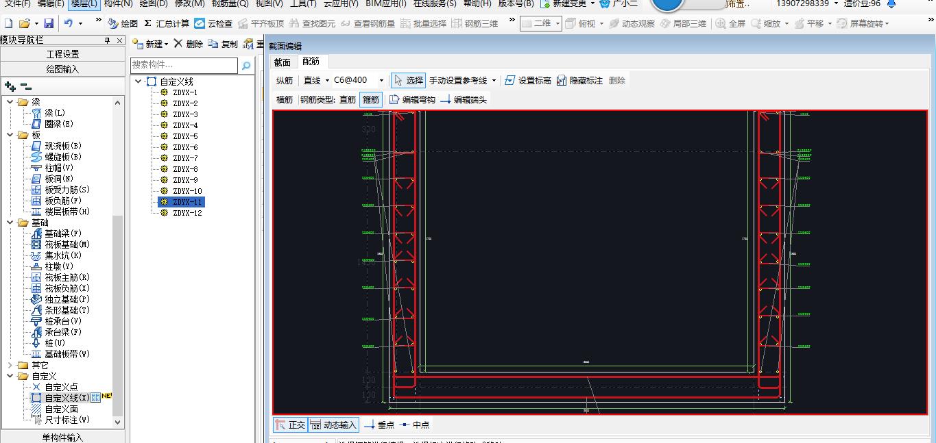Click 批量选择 batch select tool

pos(423,23)
